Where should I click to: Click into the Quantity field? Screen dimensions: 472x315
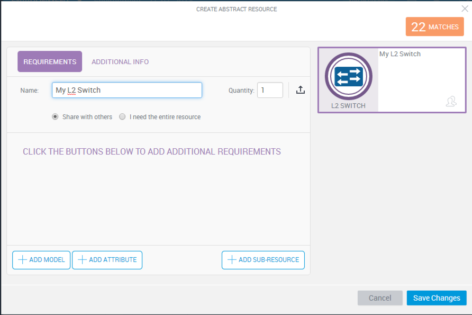270,90
